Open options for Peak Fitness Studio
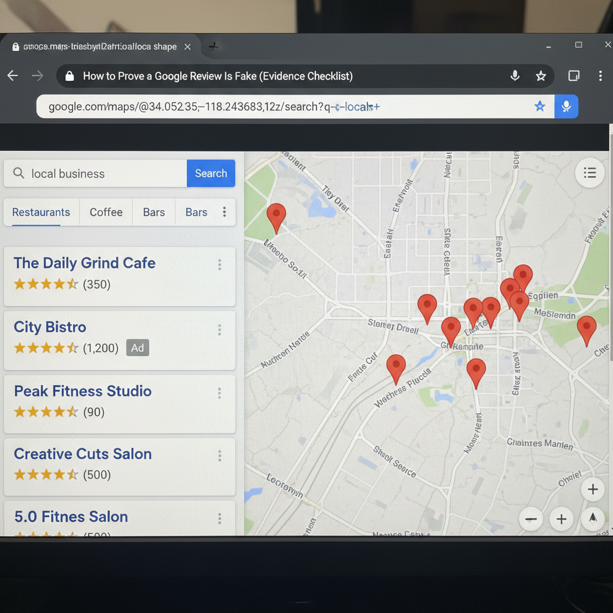Screen dimensions: 613x613 pos(220,393)
